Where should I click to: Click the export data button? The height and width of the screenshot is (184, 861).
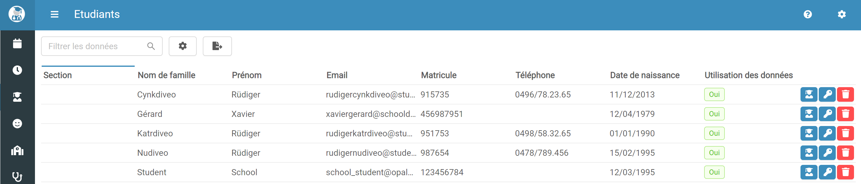point(217,46)
